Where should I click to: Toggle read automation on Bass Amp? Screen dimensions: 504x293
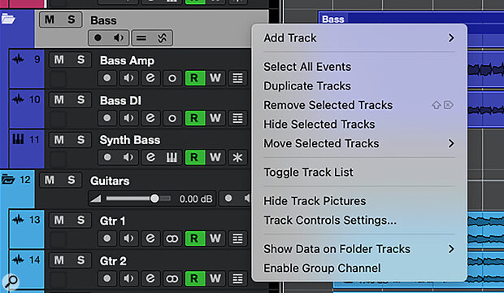[194, 78]
